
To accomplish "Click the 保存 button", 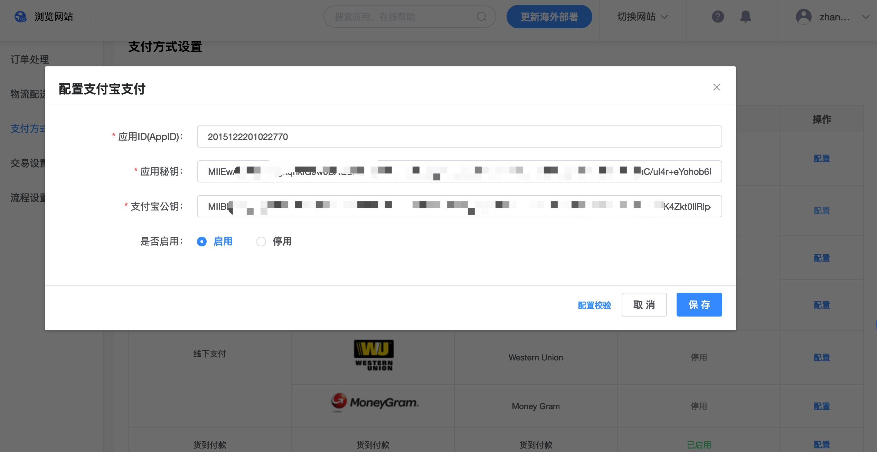I will [699, 304].
